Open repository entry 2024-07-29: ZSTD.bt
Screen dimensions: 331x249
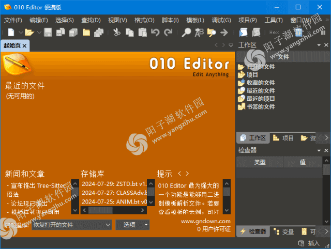pyautogui.click(x=114, y=184)
